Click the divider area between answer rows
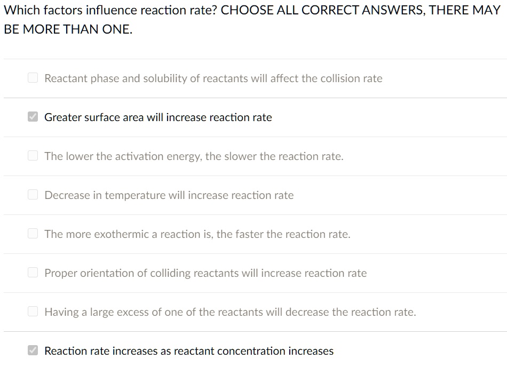 [253, 175]
